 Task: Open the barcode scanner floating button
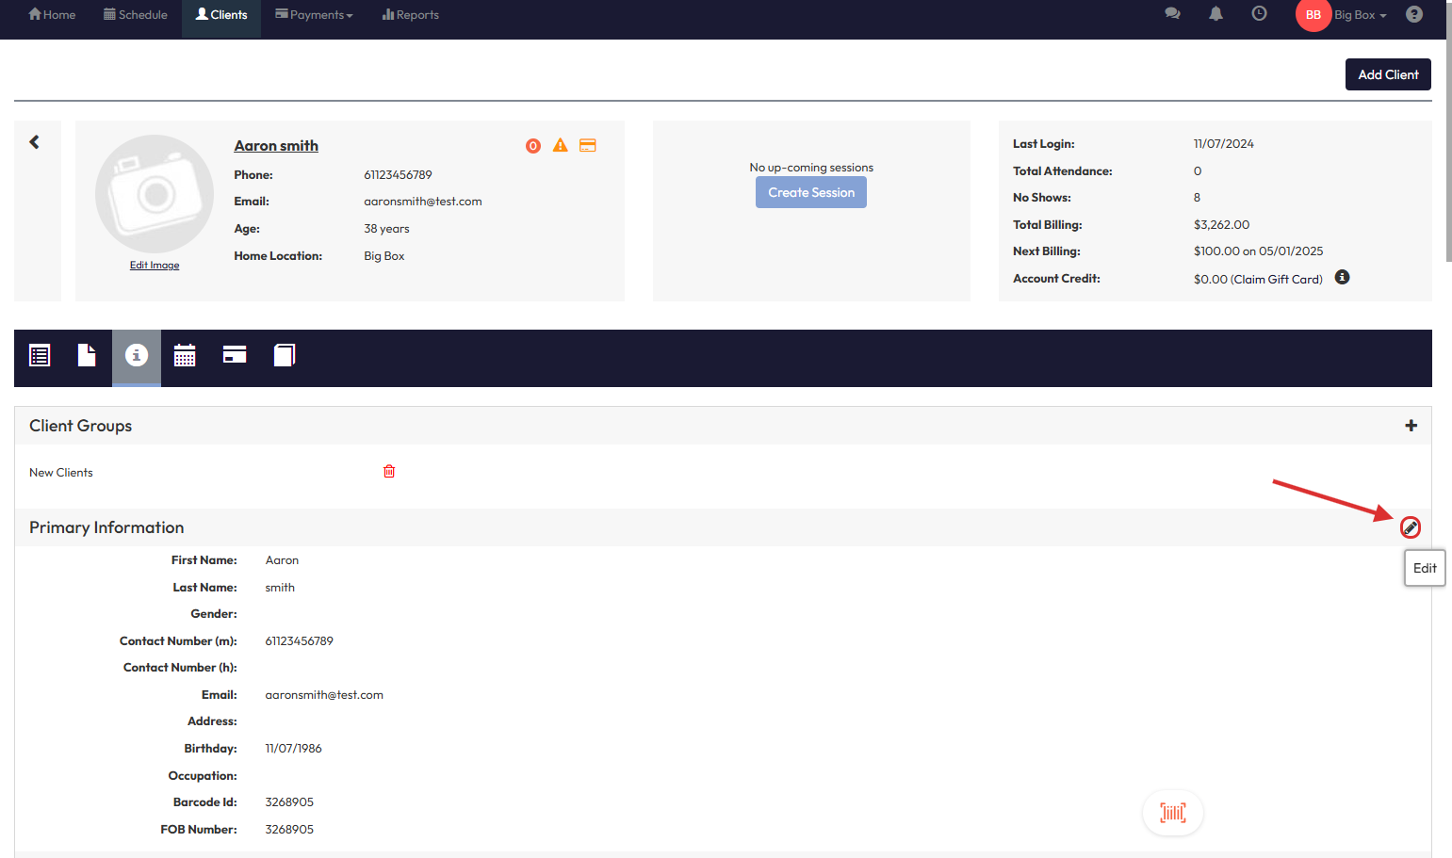1172,813
